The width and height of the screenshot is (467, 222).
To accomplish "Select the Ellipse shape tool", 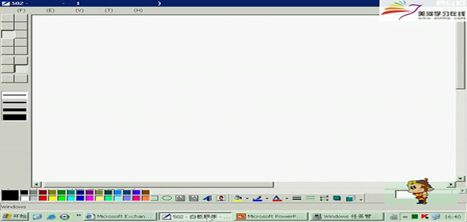I will (x=167, y=198).
